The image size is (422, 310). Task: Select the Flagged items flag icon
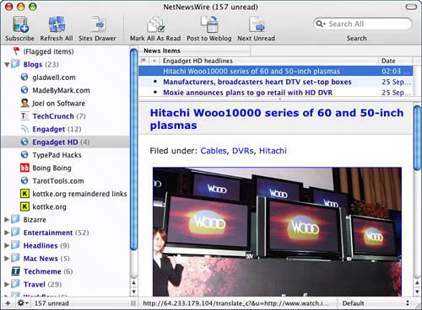(x=16, y=51)
